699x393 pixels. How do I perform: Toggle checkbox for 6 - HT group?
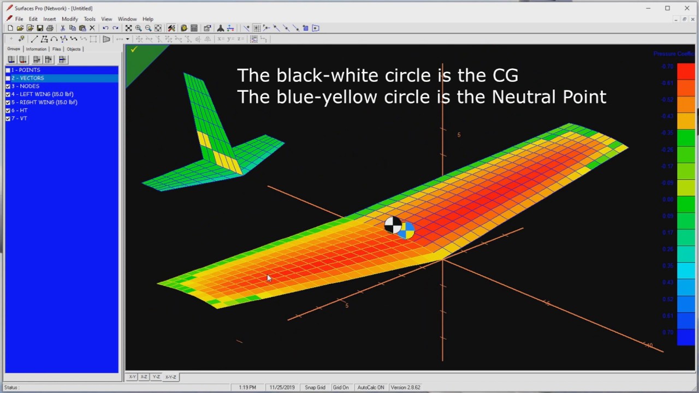(x=8, y=110)
